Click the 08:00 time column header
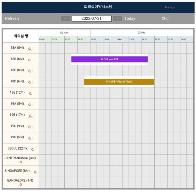This screenshot has height=192, width=196. 45,39
